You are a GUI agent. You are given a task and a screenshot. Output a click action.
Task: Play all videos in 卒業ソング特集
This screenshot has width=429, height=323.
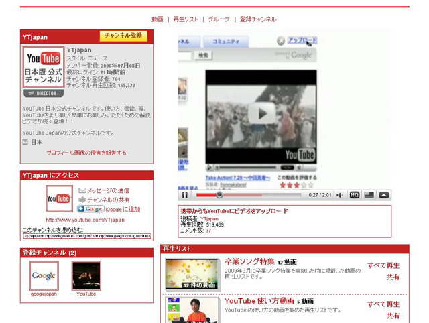pyautogui.click(x=383, y=265)
